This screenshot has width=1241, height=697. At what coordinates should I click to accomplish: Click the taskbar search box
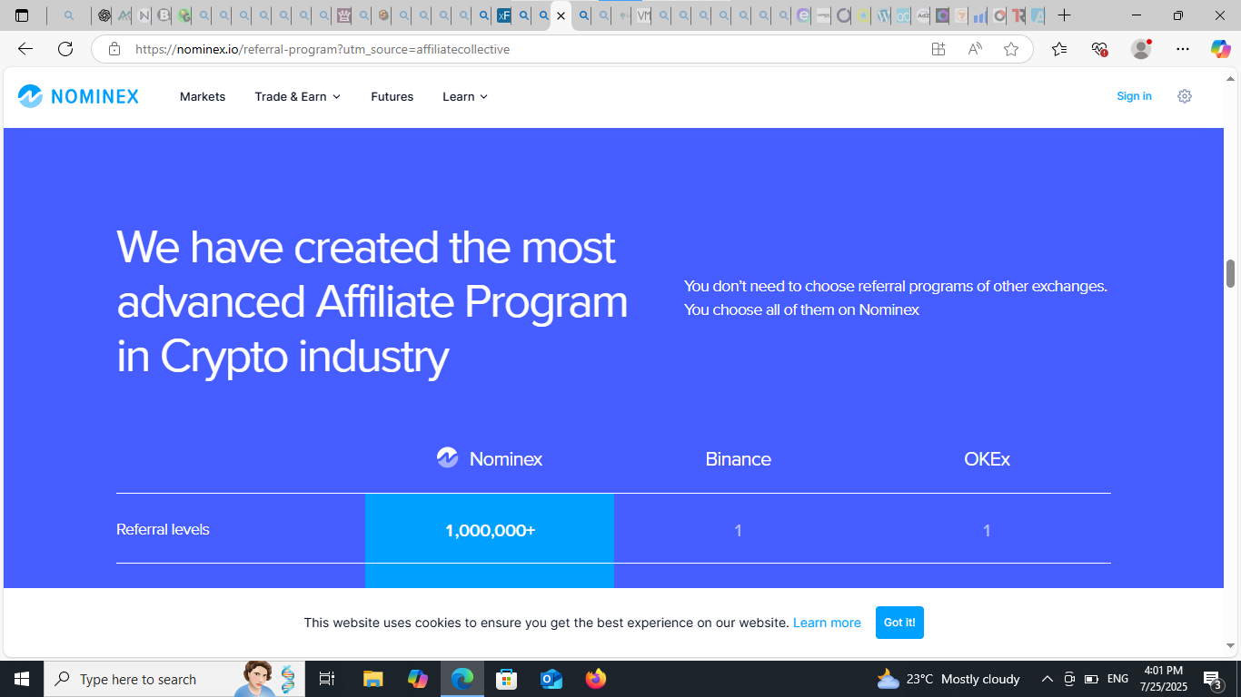click(173, 679)
